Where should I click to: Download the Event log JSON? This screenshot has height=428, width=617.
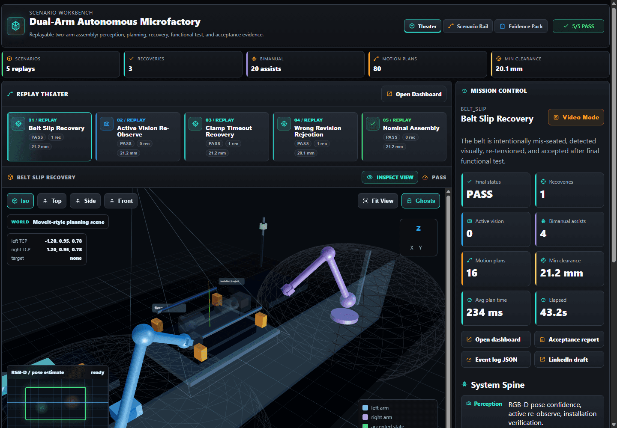tap(496, 360)
